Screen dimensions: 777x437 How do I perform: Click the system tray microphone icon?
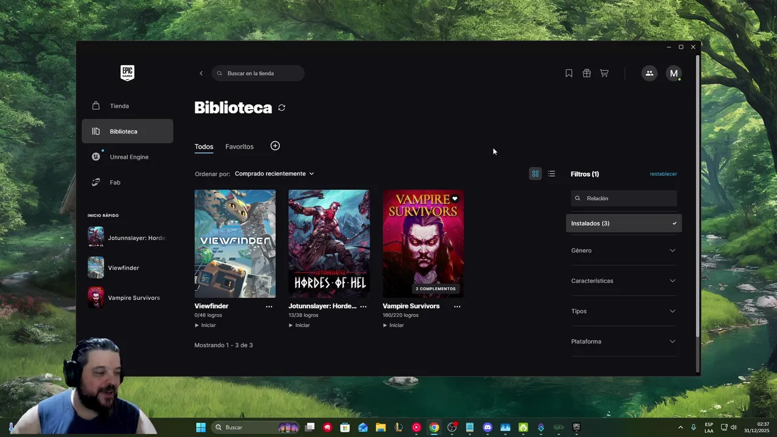click(694, 427)
